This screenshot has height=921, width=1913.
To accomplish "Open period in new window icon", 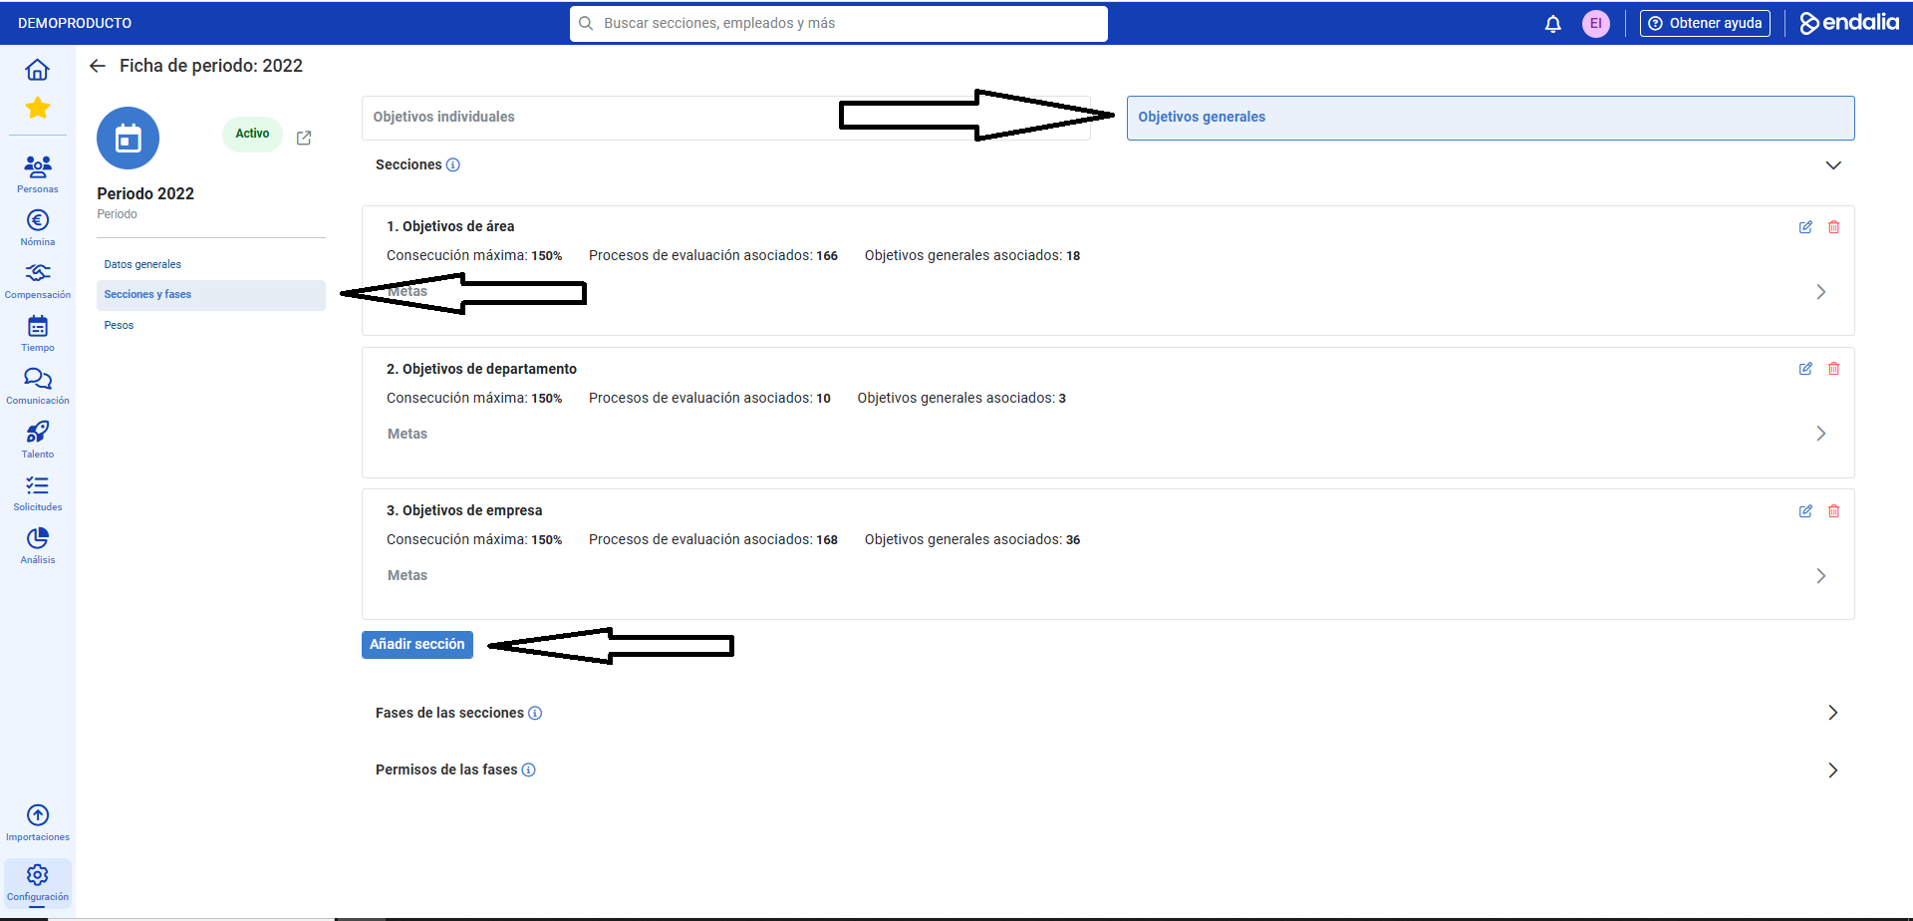I will 304,139.
